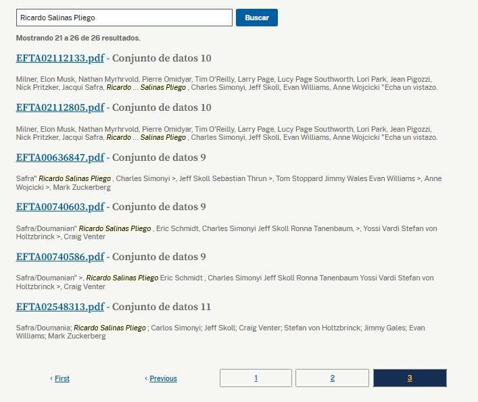Click the Buscar button
The image size is (478, 402).
point(257,18)
